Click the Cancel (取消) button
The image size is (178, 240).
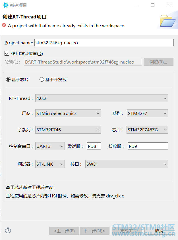pyautogui.click(x=159, y=231)
